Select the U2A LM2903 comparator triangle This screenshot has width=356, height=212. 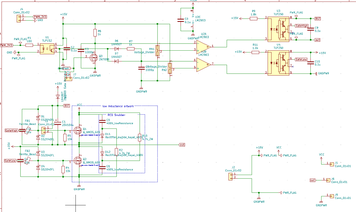[203, 47]
